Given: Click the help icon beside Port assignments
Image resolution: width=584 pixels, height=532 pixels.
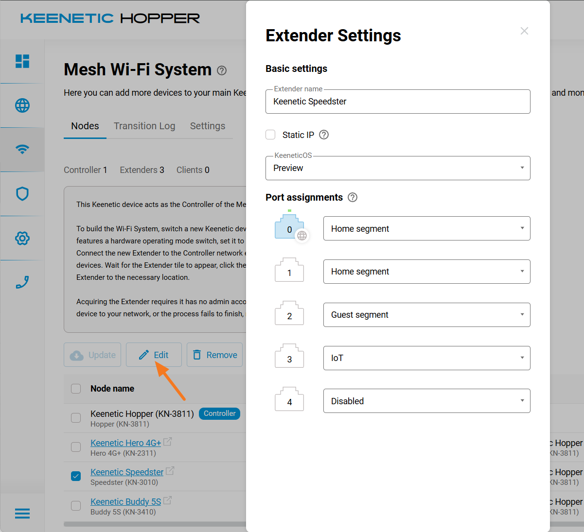Looking at the screenshot, I should pyautogui.click(x=353, y=197).
